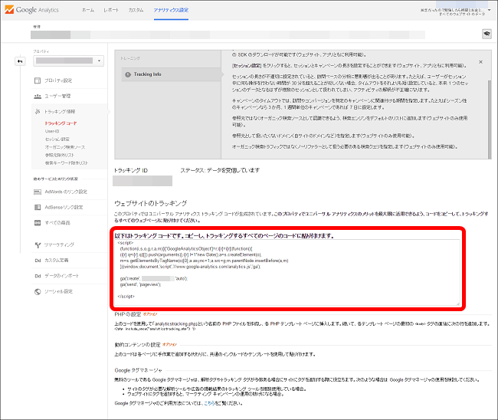Viewport: 498px width, 420px height.
Task: Click the ウェブサイトのトラッキング heading
Action: (150, 203)
